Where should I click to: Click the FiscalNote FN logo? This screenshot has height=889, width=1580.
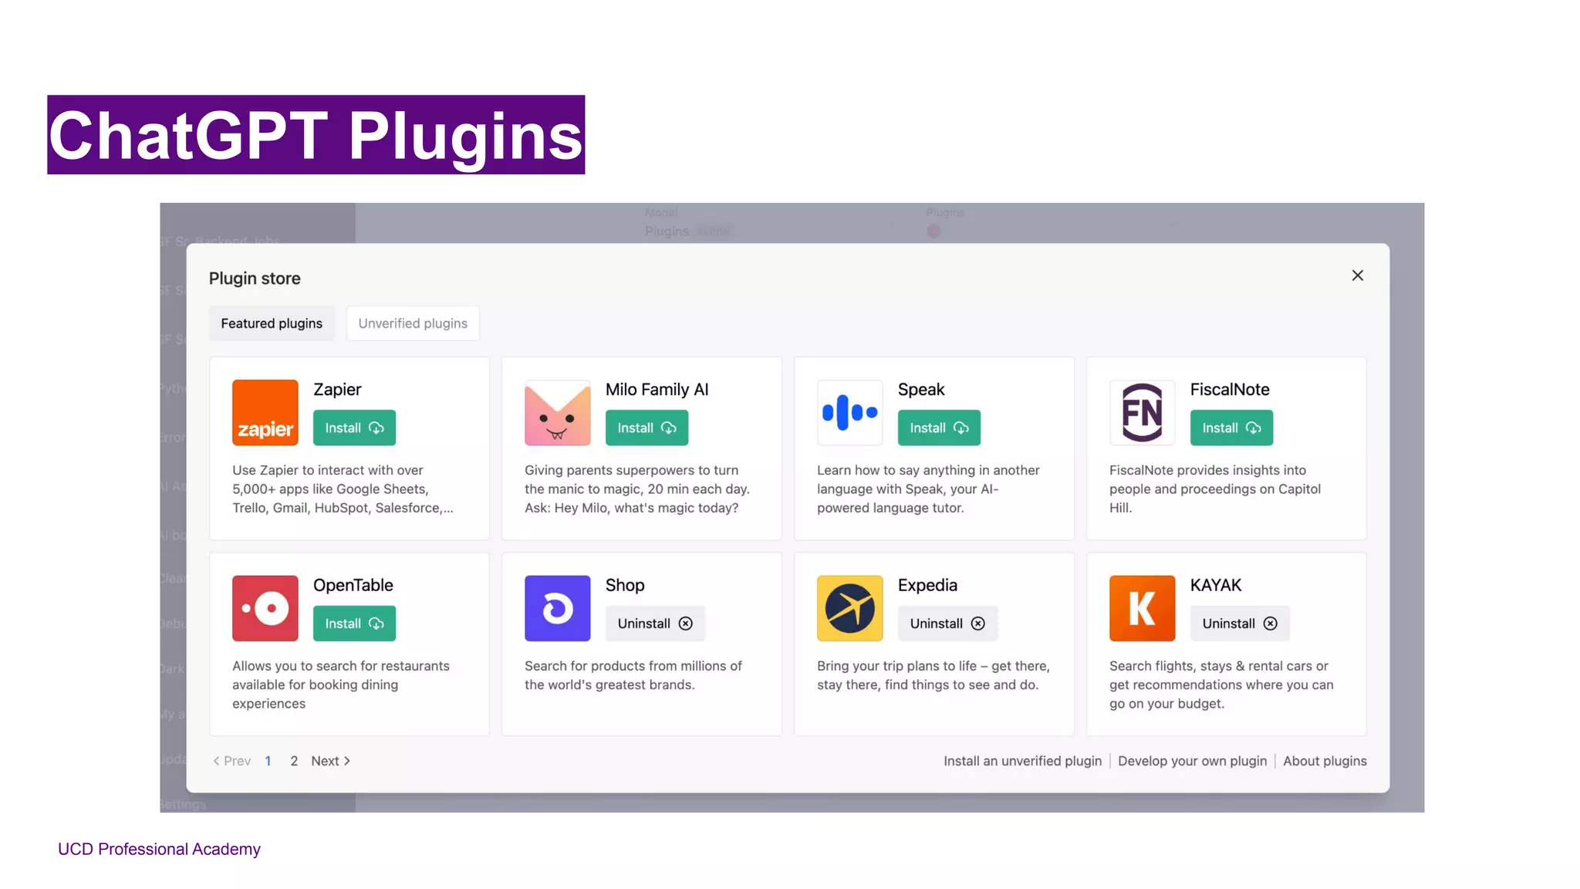1142,412
